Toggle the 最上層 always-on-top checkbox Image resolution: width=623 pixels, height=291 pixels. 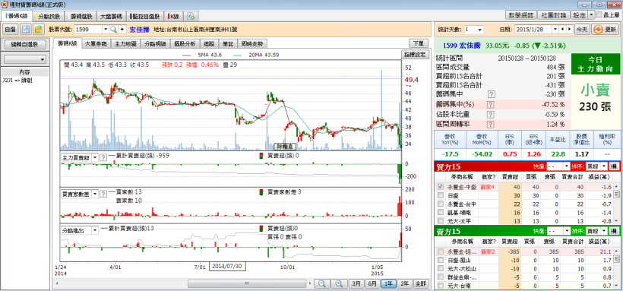coord(599,15)
